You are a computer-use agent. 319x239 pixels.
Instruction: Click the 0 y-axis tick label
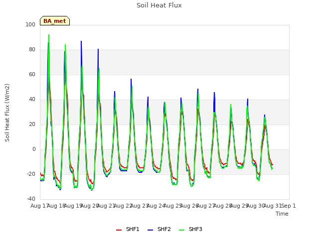34,149
